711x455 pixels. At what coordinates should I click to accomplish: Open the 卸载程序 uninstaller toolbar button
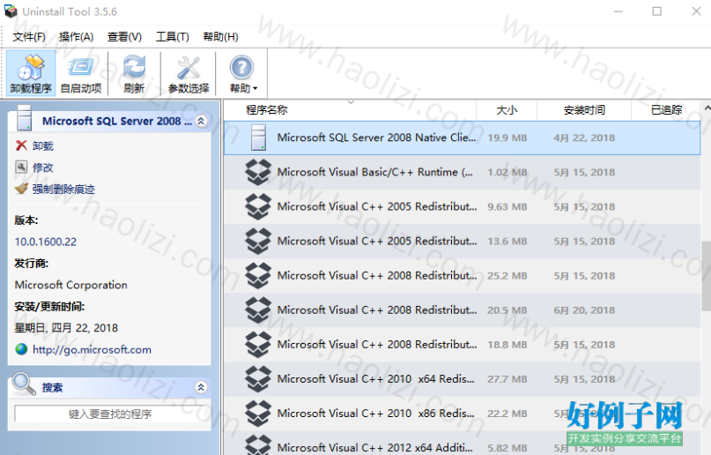point(31,73)
